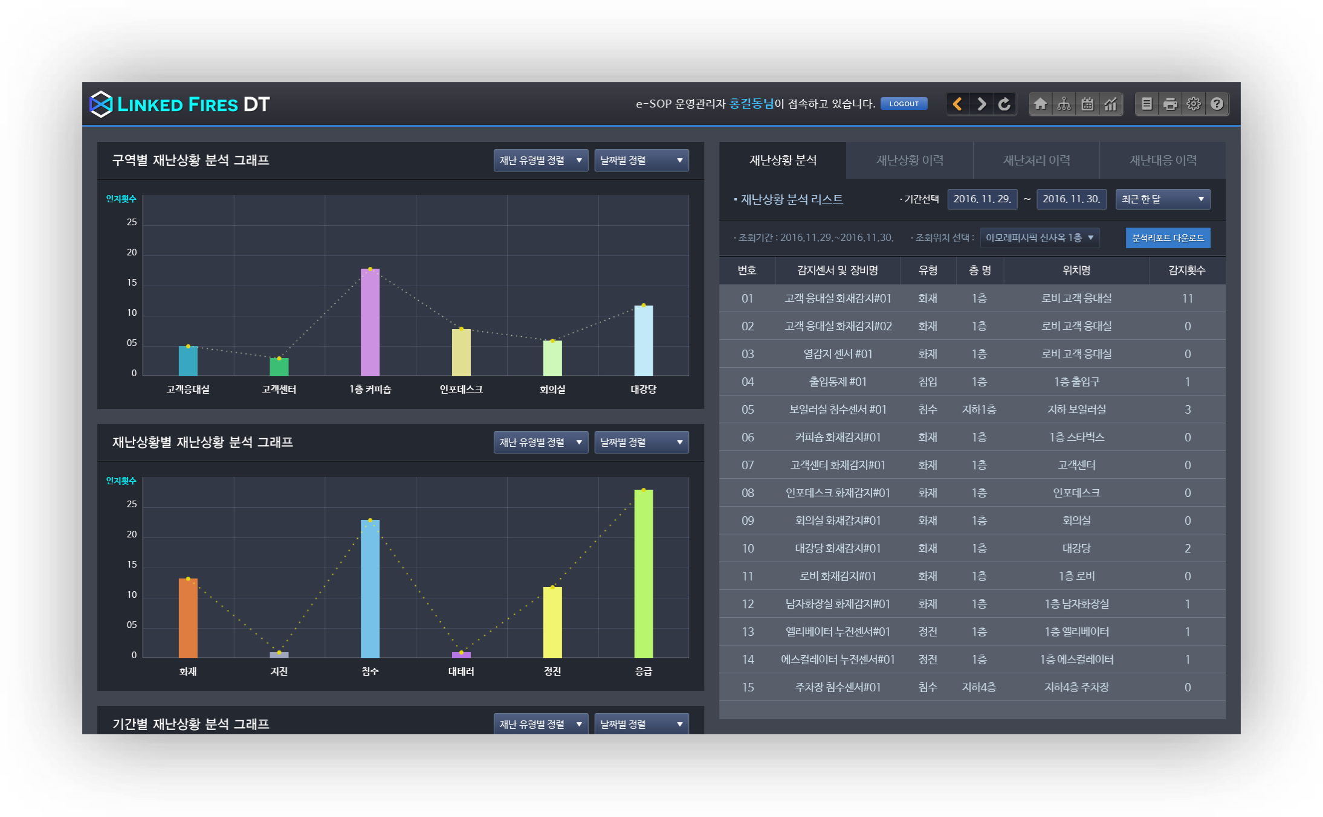
Task: Click 분석리포트 다운로드 button
Action: pyautogui.click(x=1168, y=238)
